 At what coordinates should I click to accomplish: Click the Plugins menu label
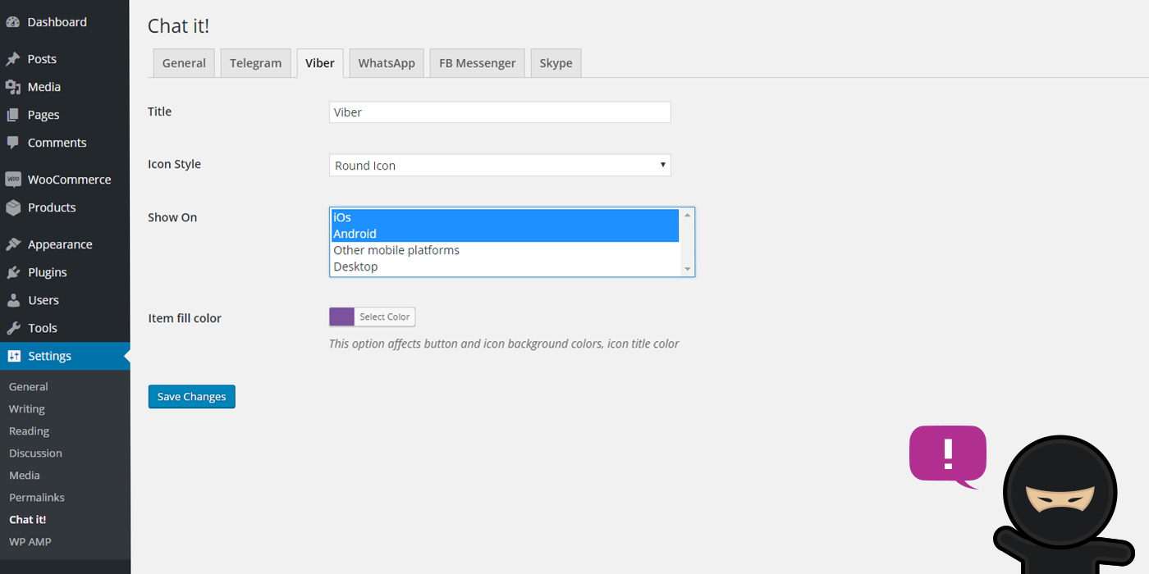[48, 272]
